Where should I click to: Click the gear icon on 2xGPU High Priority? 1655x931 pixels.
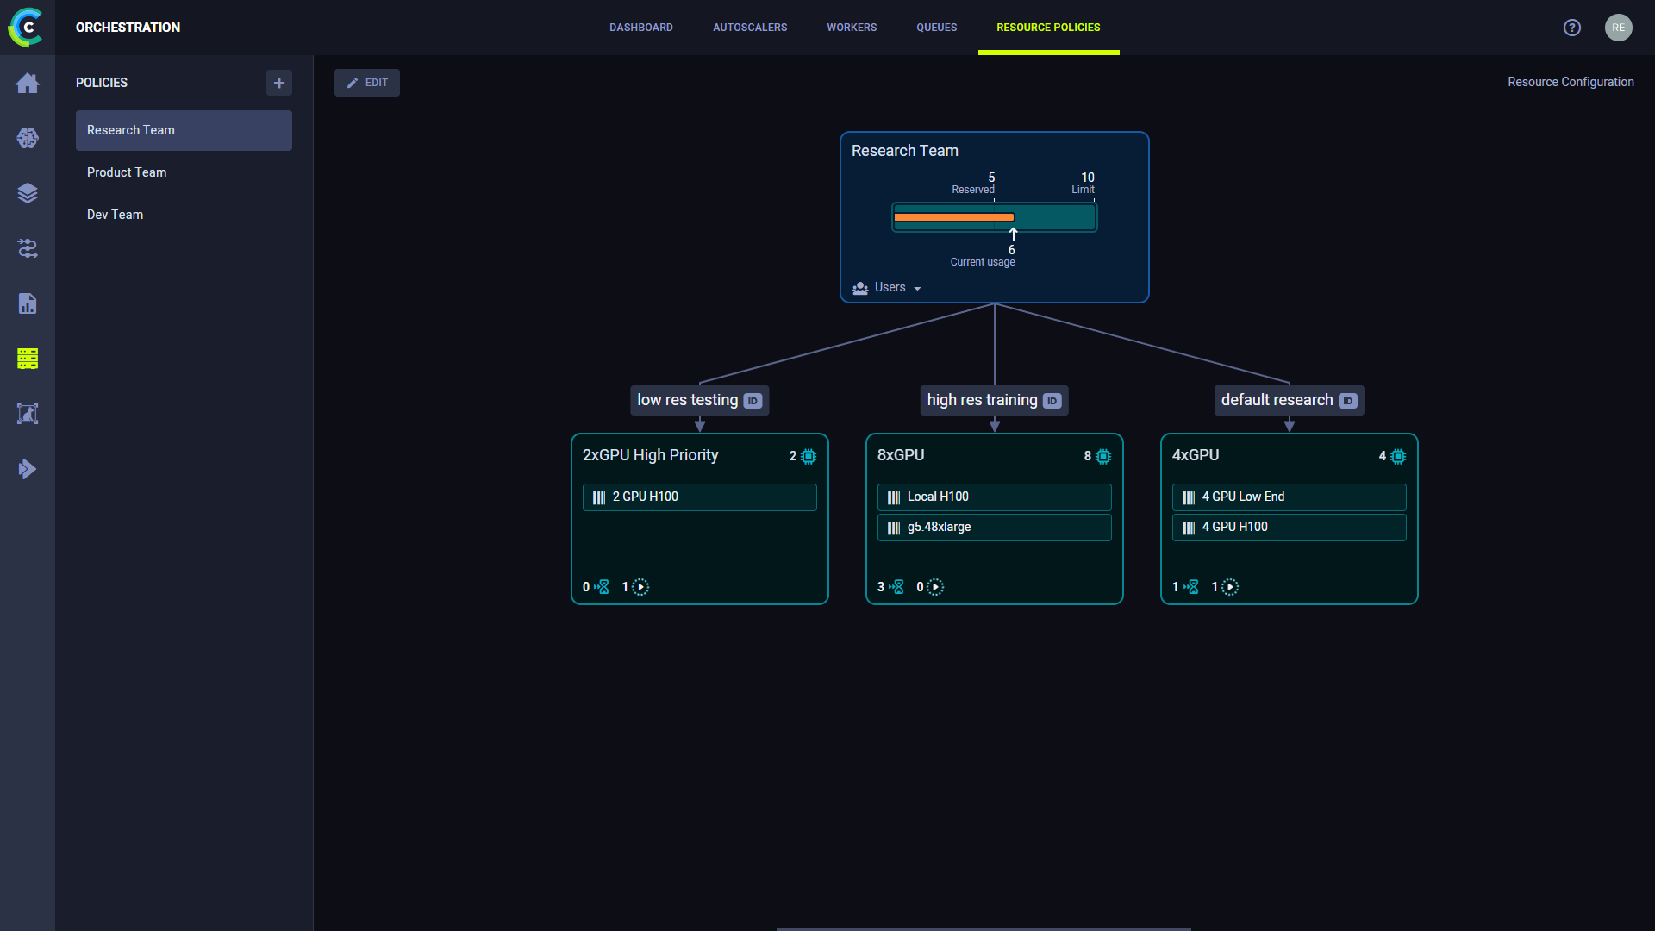pyautogui.click(x=809, y=456)
